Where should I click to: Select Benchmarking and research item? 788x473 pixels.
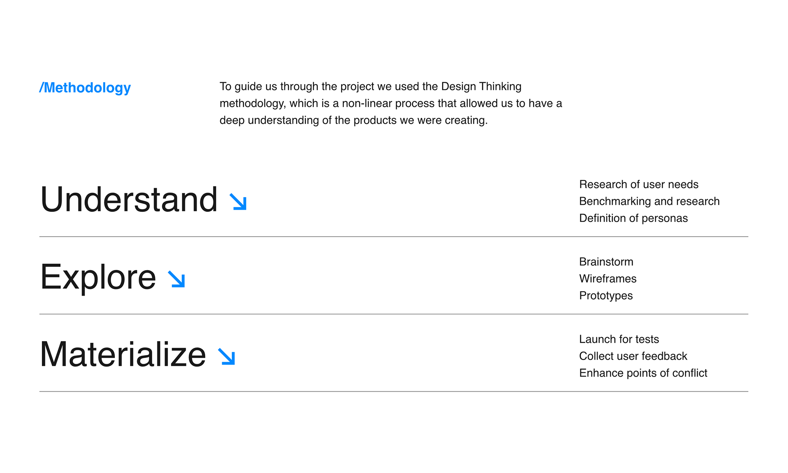coord(649,201)
